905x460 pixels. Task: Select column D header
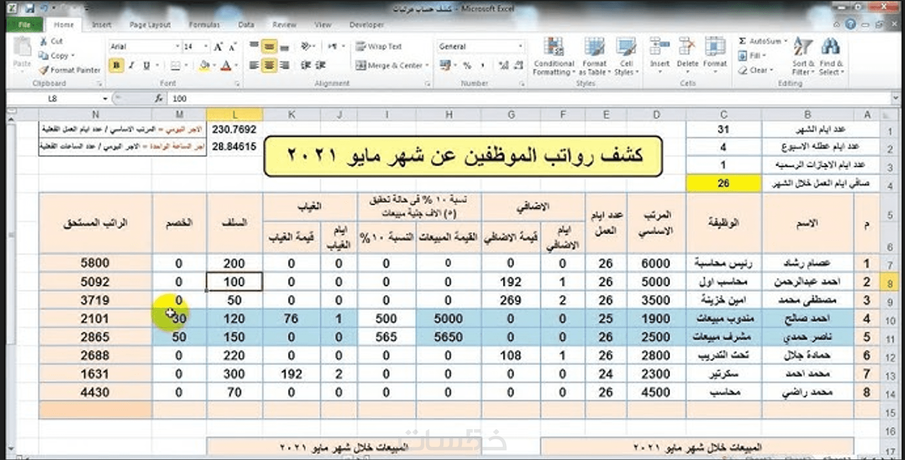point(656,115)
